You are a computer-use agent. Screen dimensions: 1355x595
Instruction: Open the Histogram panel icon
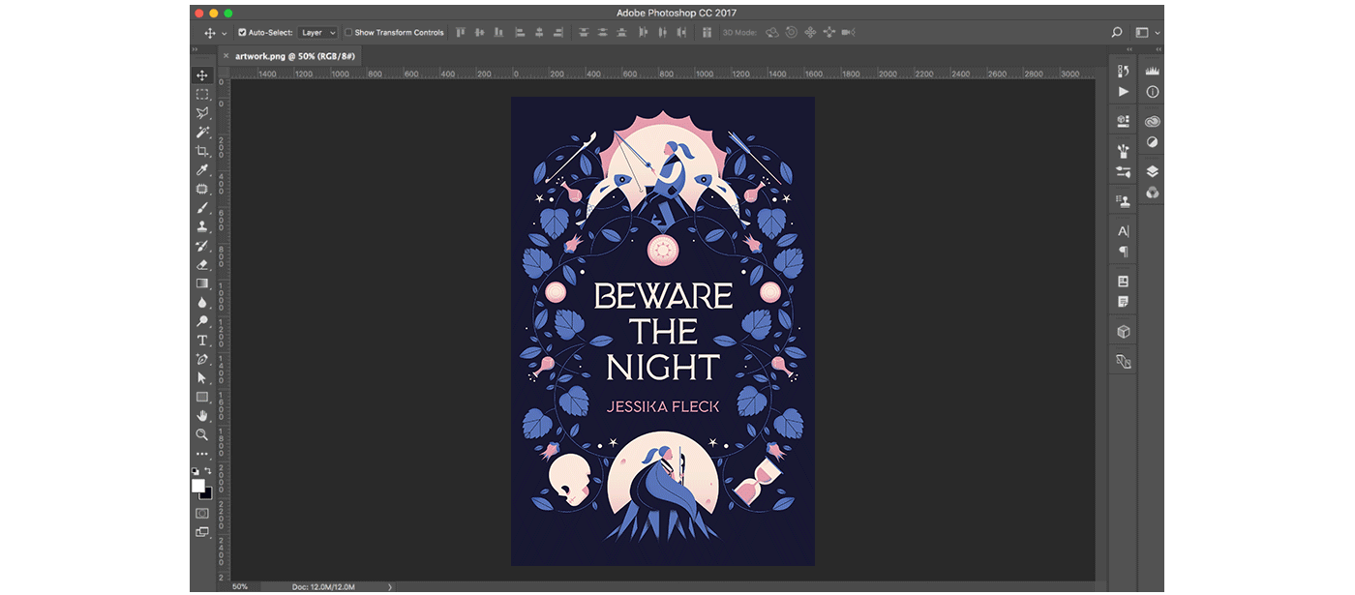pos(1152,72)
